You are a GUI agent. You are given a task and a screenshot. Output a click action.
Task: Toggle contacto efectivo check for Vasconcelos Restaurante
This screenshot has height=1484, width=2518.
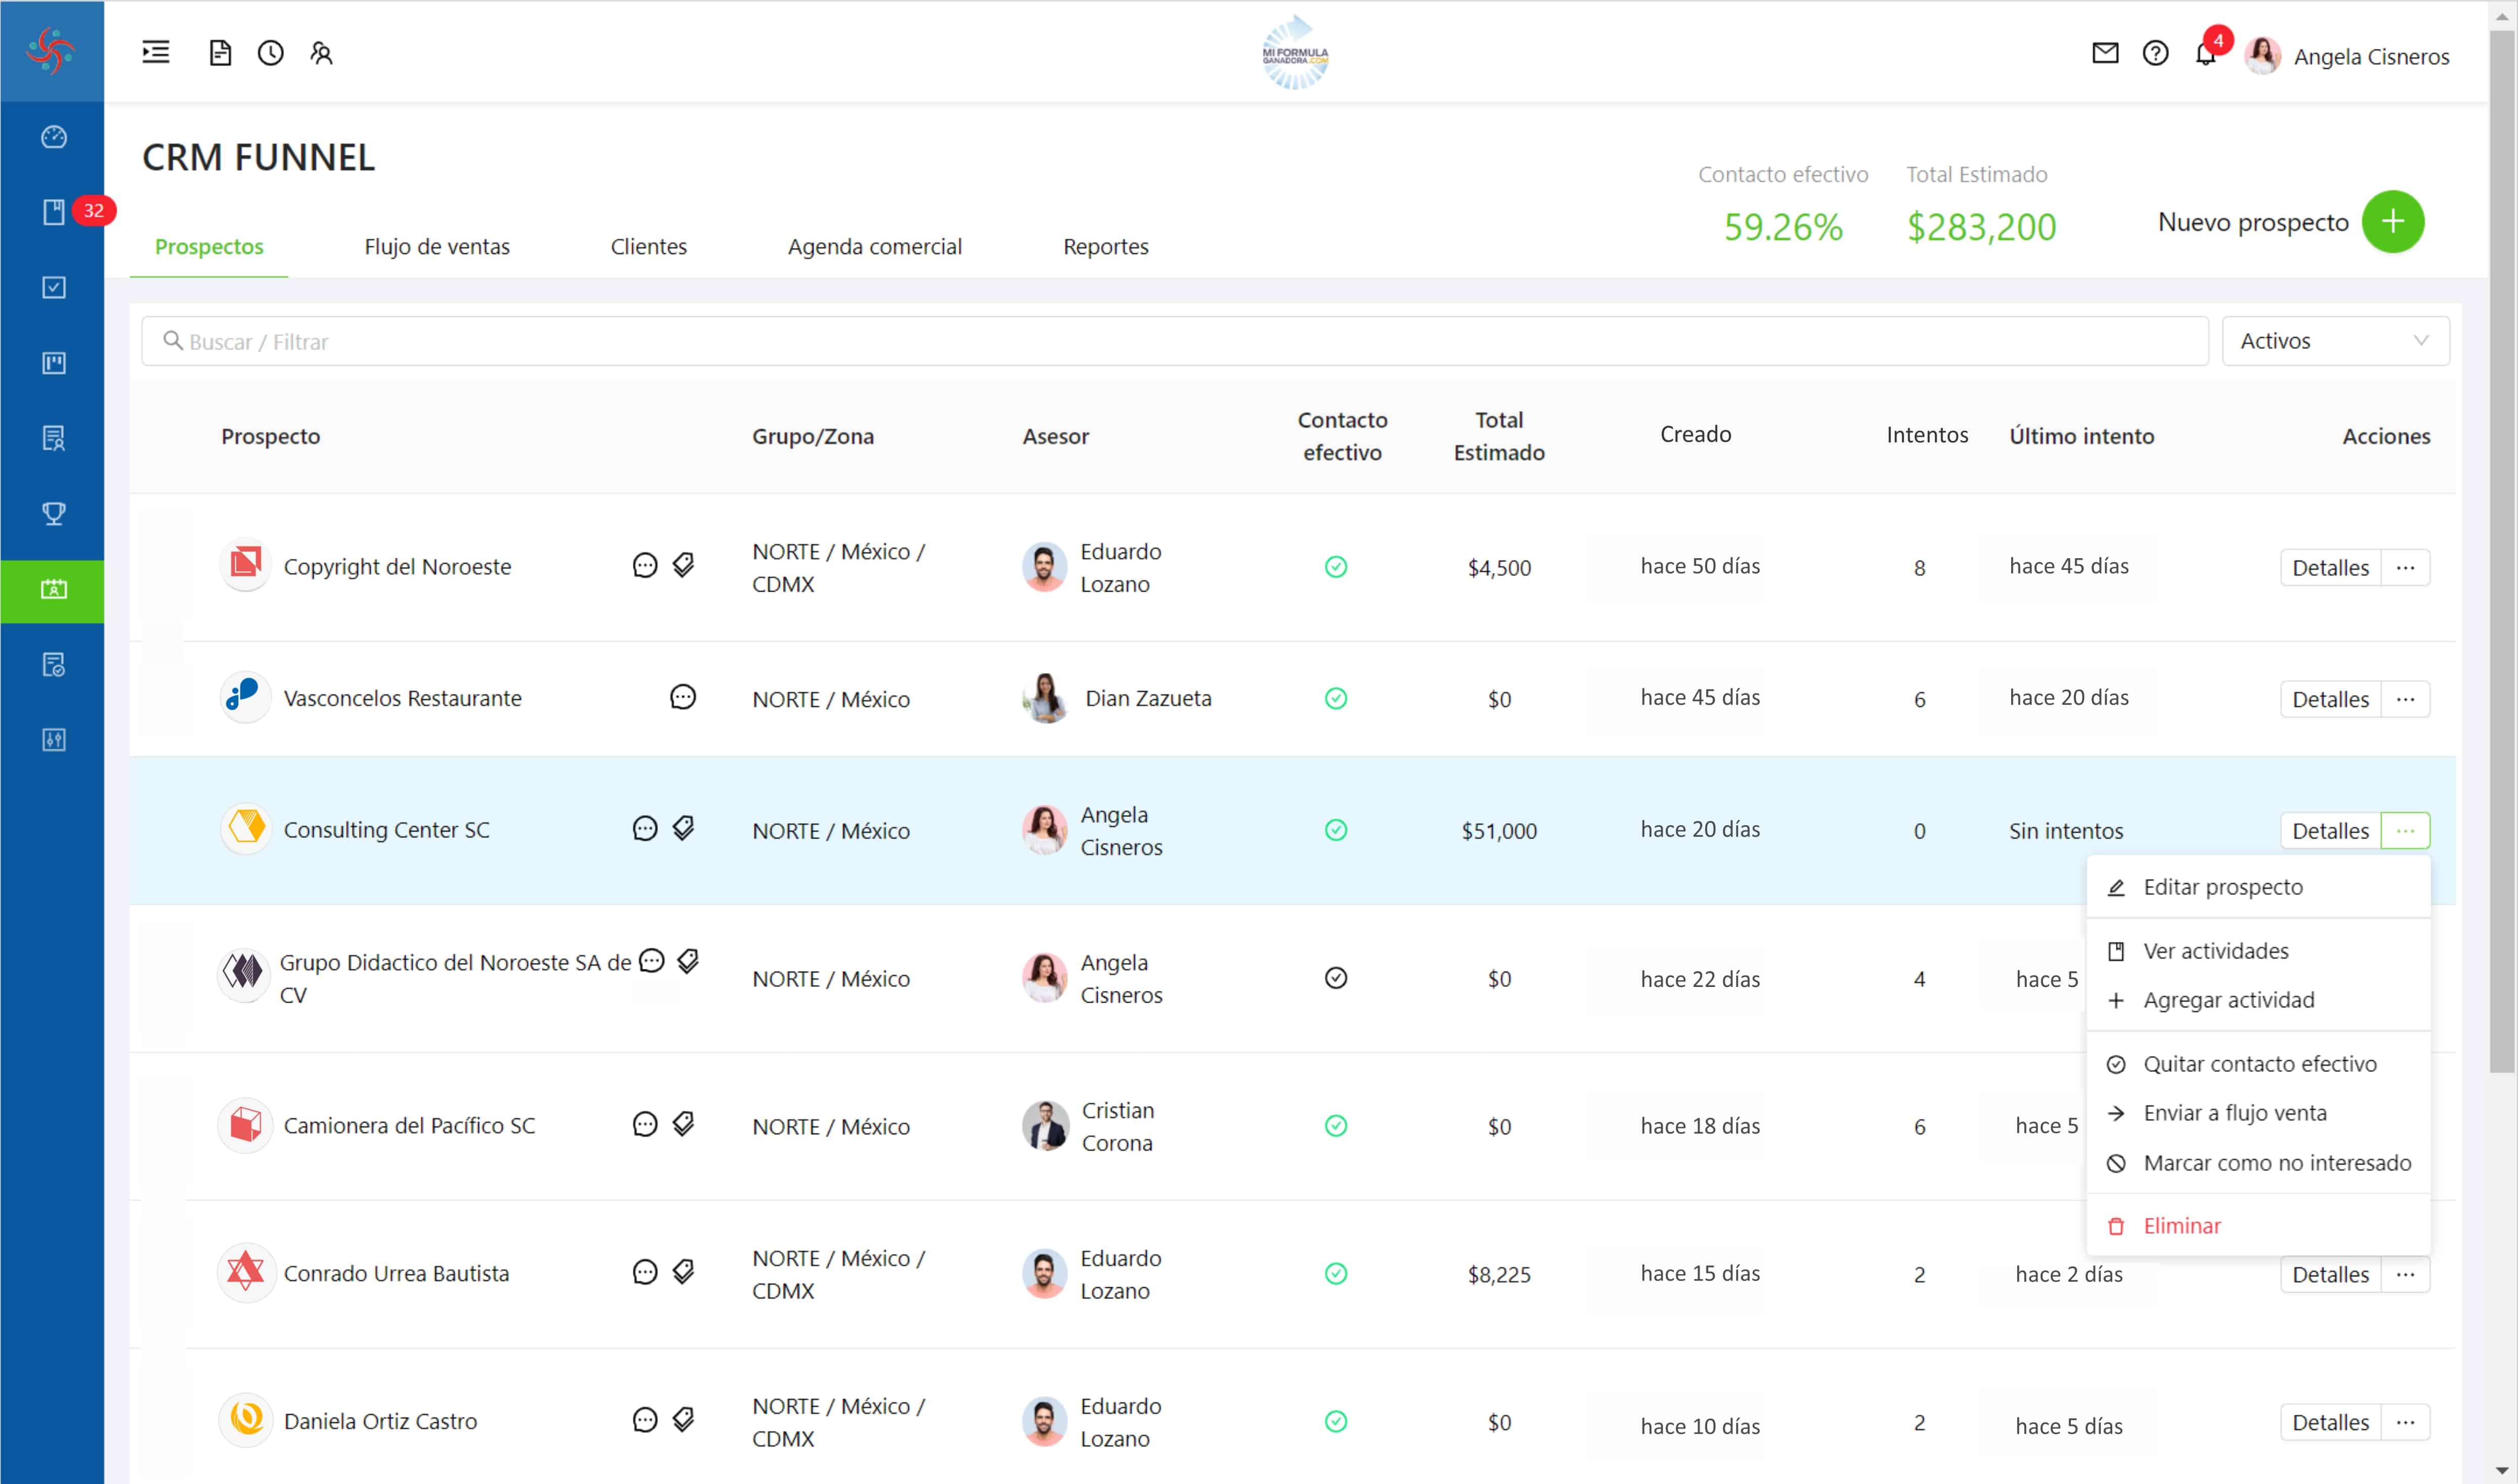pos(1335,698)
